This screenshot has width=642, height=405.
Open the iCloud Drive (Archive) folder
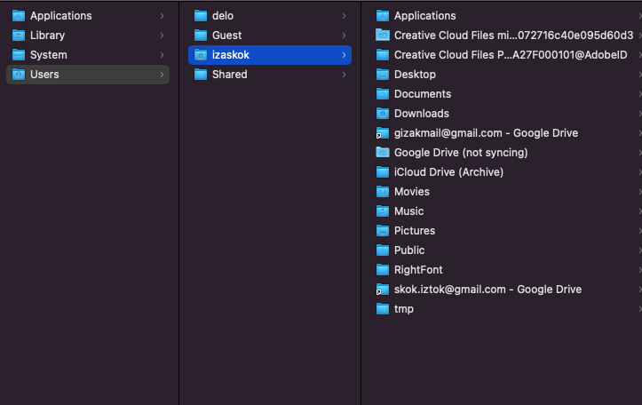pyautogui.click(x=506, y=172)
